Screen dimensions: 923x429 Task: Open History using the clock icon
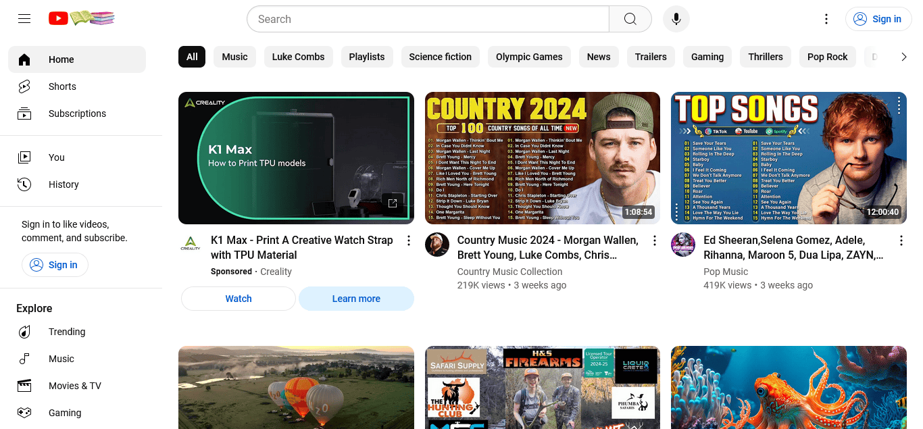pyautogui.click(x=24, y=184)
